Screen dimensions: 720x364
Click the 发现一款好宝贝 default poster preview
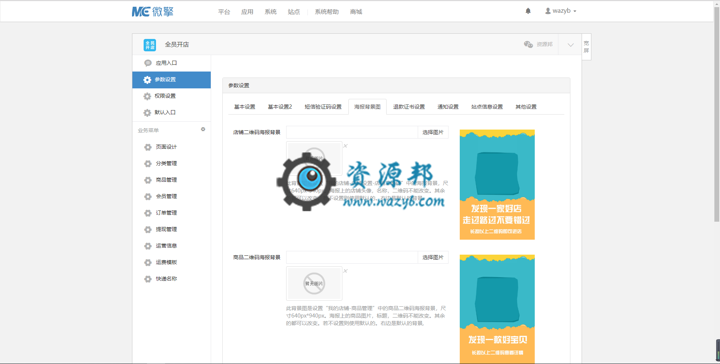pyautogui.click(x=497, y=309)
